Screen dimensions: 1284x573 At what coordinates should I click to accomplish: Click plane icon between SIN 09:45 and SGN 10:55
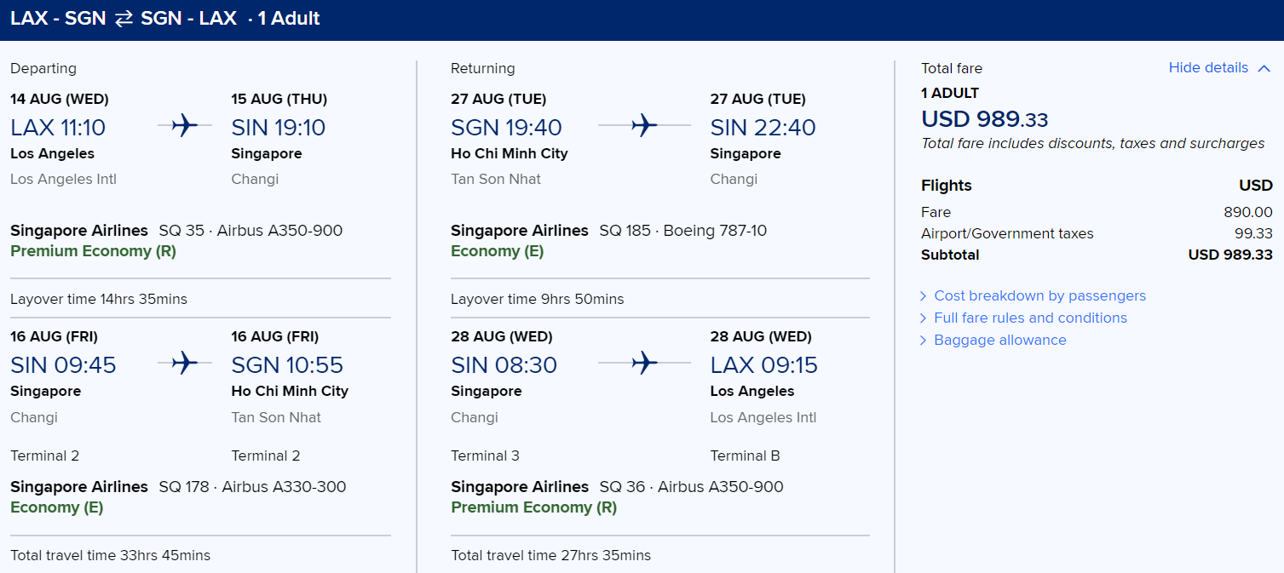(184, 364)
